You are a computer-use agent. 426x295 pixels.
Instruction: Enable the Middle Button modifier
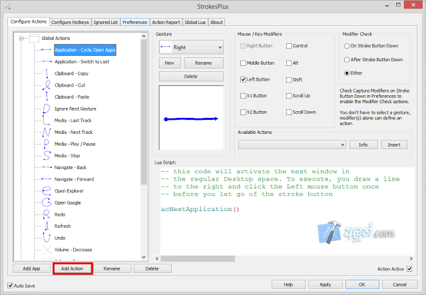(x=243, y=63)
